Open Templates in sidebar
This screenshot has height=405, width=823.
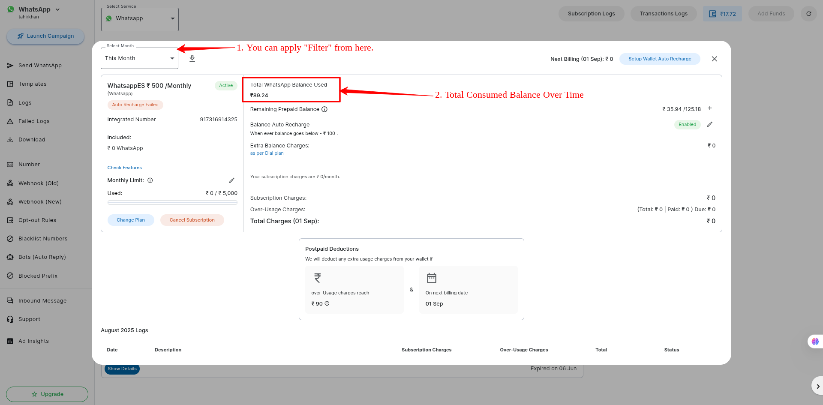[x=32, y=84]
